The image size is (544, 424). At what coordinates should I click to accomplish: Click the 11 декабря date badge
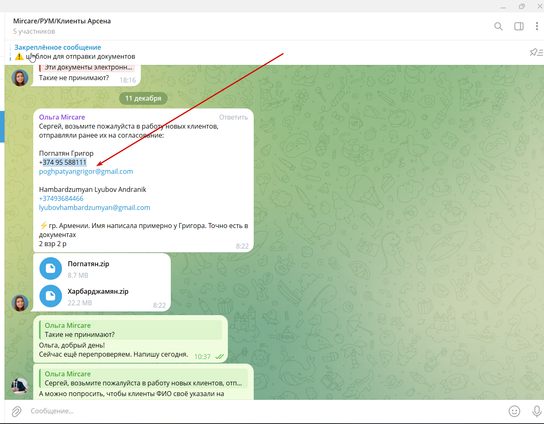143,98
